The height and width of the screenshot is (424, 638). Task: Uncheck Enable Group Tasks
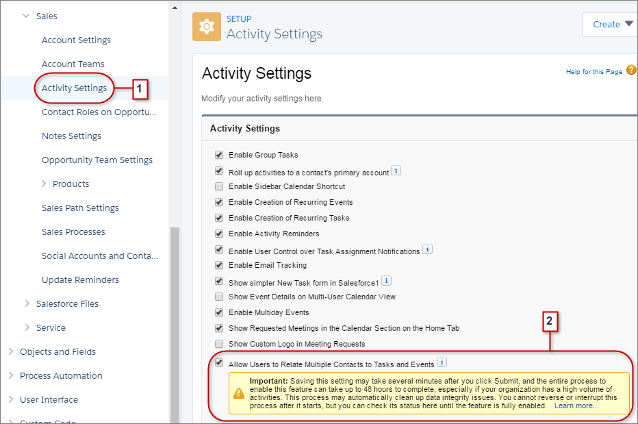[219, 155]
